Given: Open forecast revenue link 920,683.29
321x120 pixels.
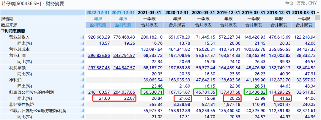Looking at the screenshot, I should tap(99, 37).
